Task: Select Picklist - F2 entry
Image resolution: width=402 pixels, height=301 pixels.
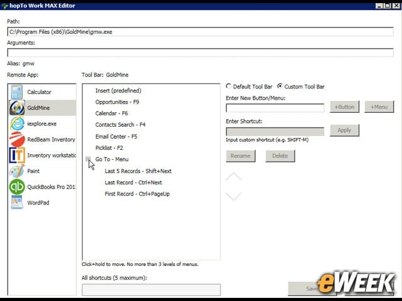Action: point(109,148)
